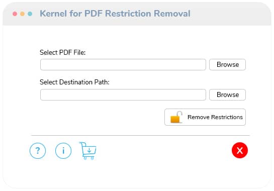Browse for the destination path
Image resolution: width=274 pixels, height=191 pixels.
click(x=227, y=94)
